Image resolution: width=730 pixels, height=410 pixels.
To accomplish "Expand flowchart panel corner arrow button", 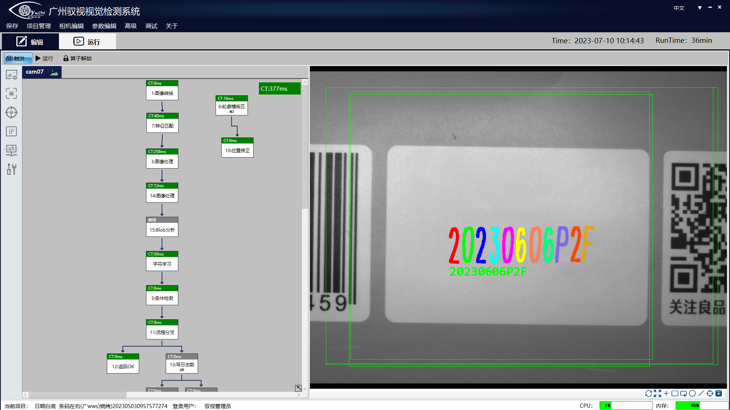I will point(298,388).
